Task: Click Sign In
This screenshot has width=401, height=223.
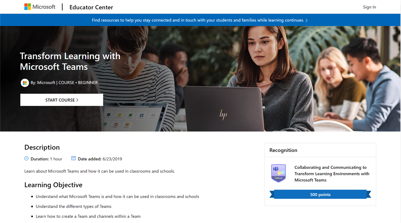Action: coord(369,7)
